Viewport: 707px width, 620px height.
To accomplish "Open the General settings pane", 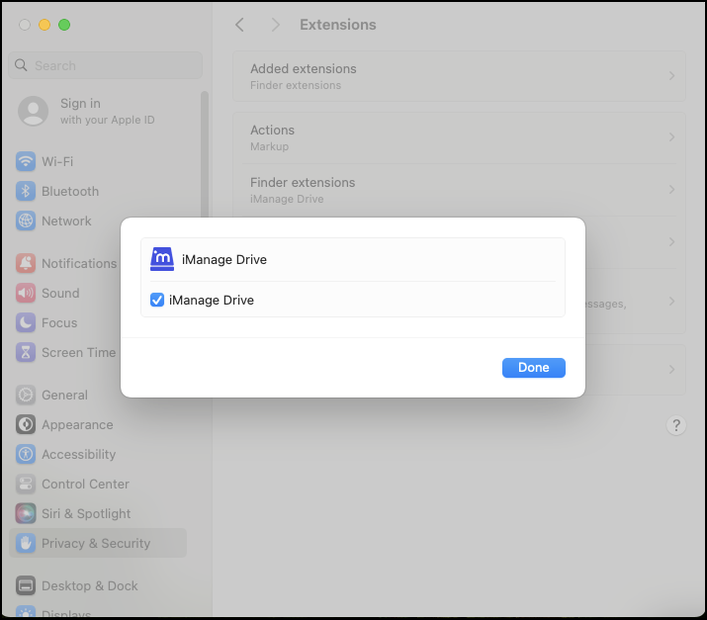I will tap(64, 395).
